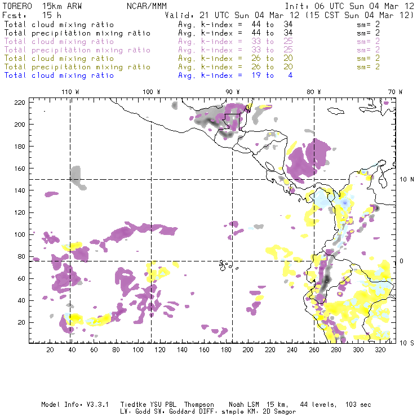Click 'Thompson' in the model info line
417x417 pixels.
199,405
